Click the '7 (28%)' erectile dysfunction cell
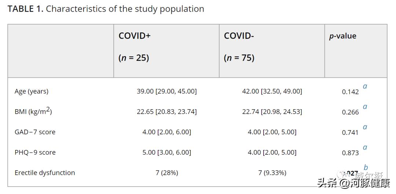396x194 pixels. [x=167, y=173]
